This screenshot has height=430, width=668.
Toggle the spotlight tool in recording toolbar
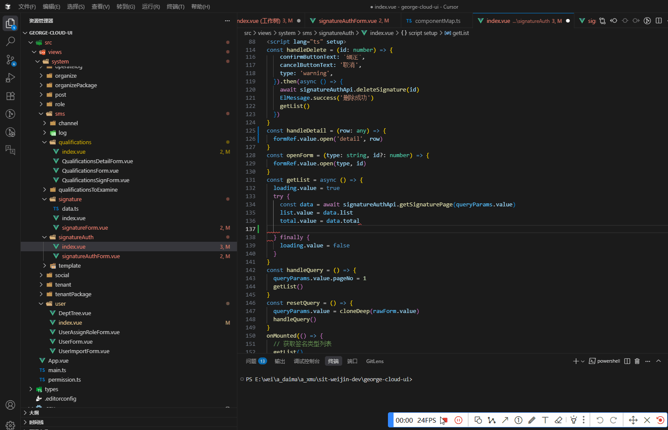pos(573,420)
